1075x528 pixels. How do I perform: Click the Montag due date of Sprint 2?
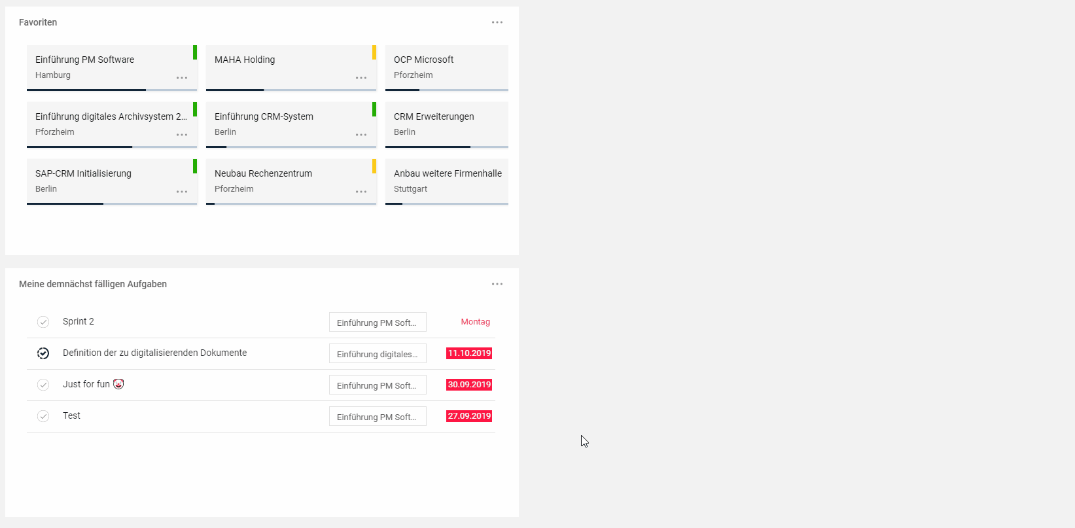(475, 322)
